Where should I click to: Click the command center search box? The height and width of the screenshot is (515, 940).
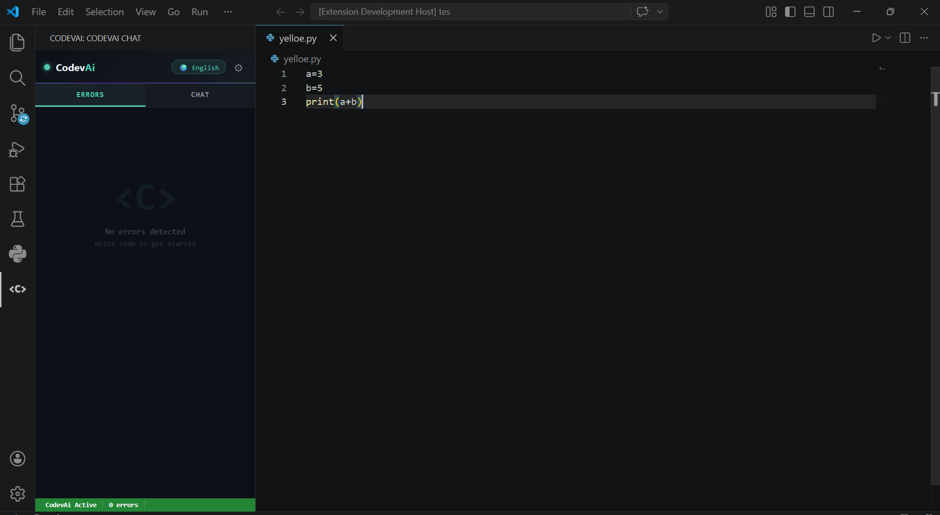point(470,11)
